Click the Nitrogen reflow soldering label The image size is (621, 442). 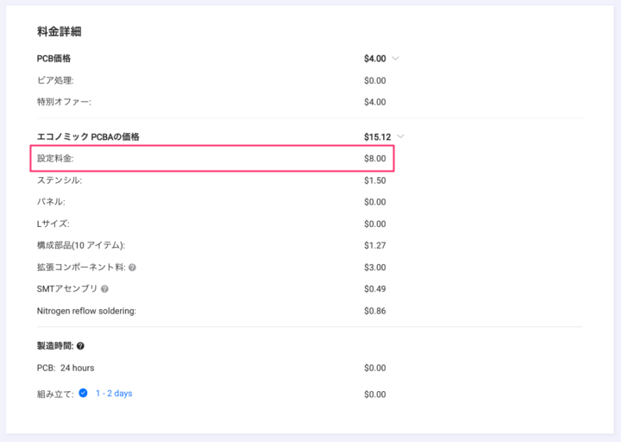(86, 311)
